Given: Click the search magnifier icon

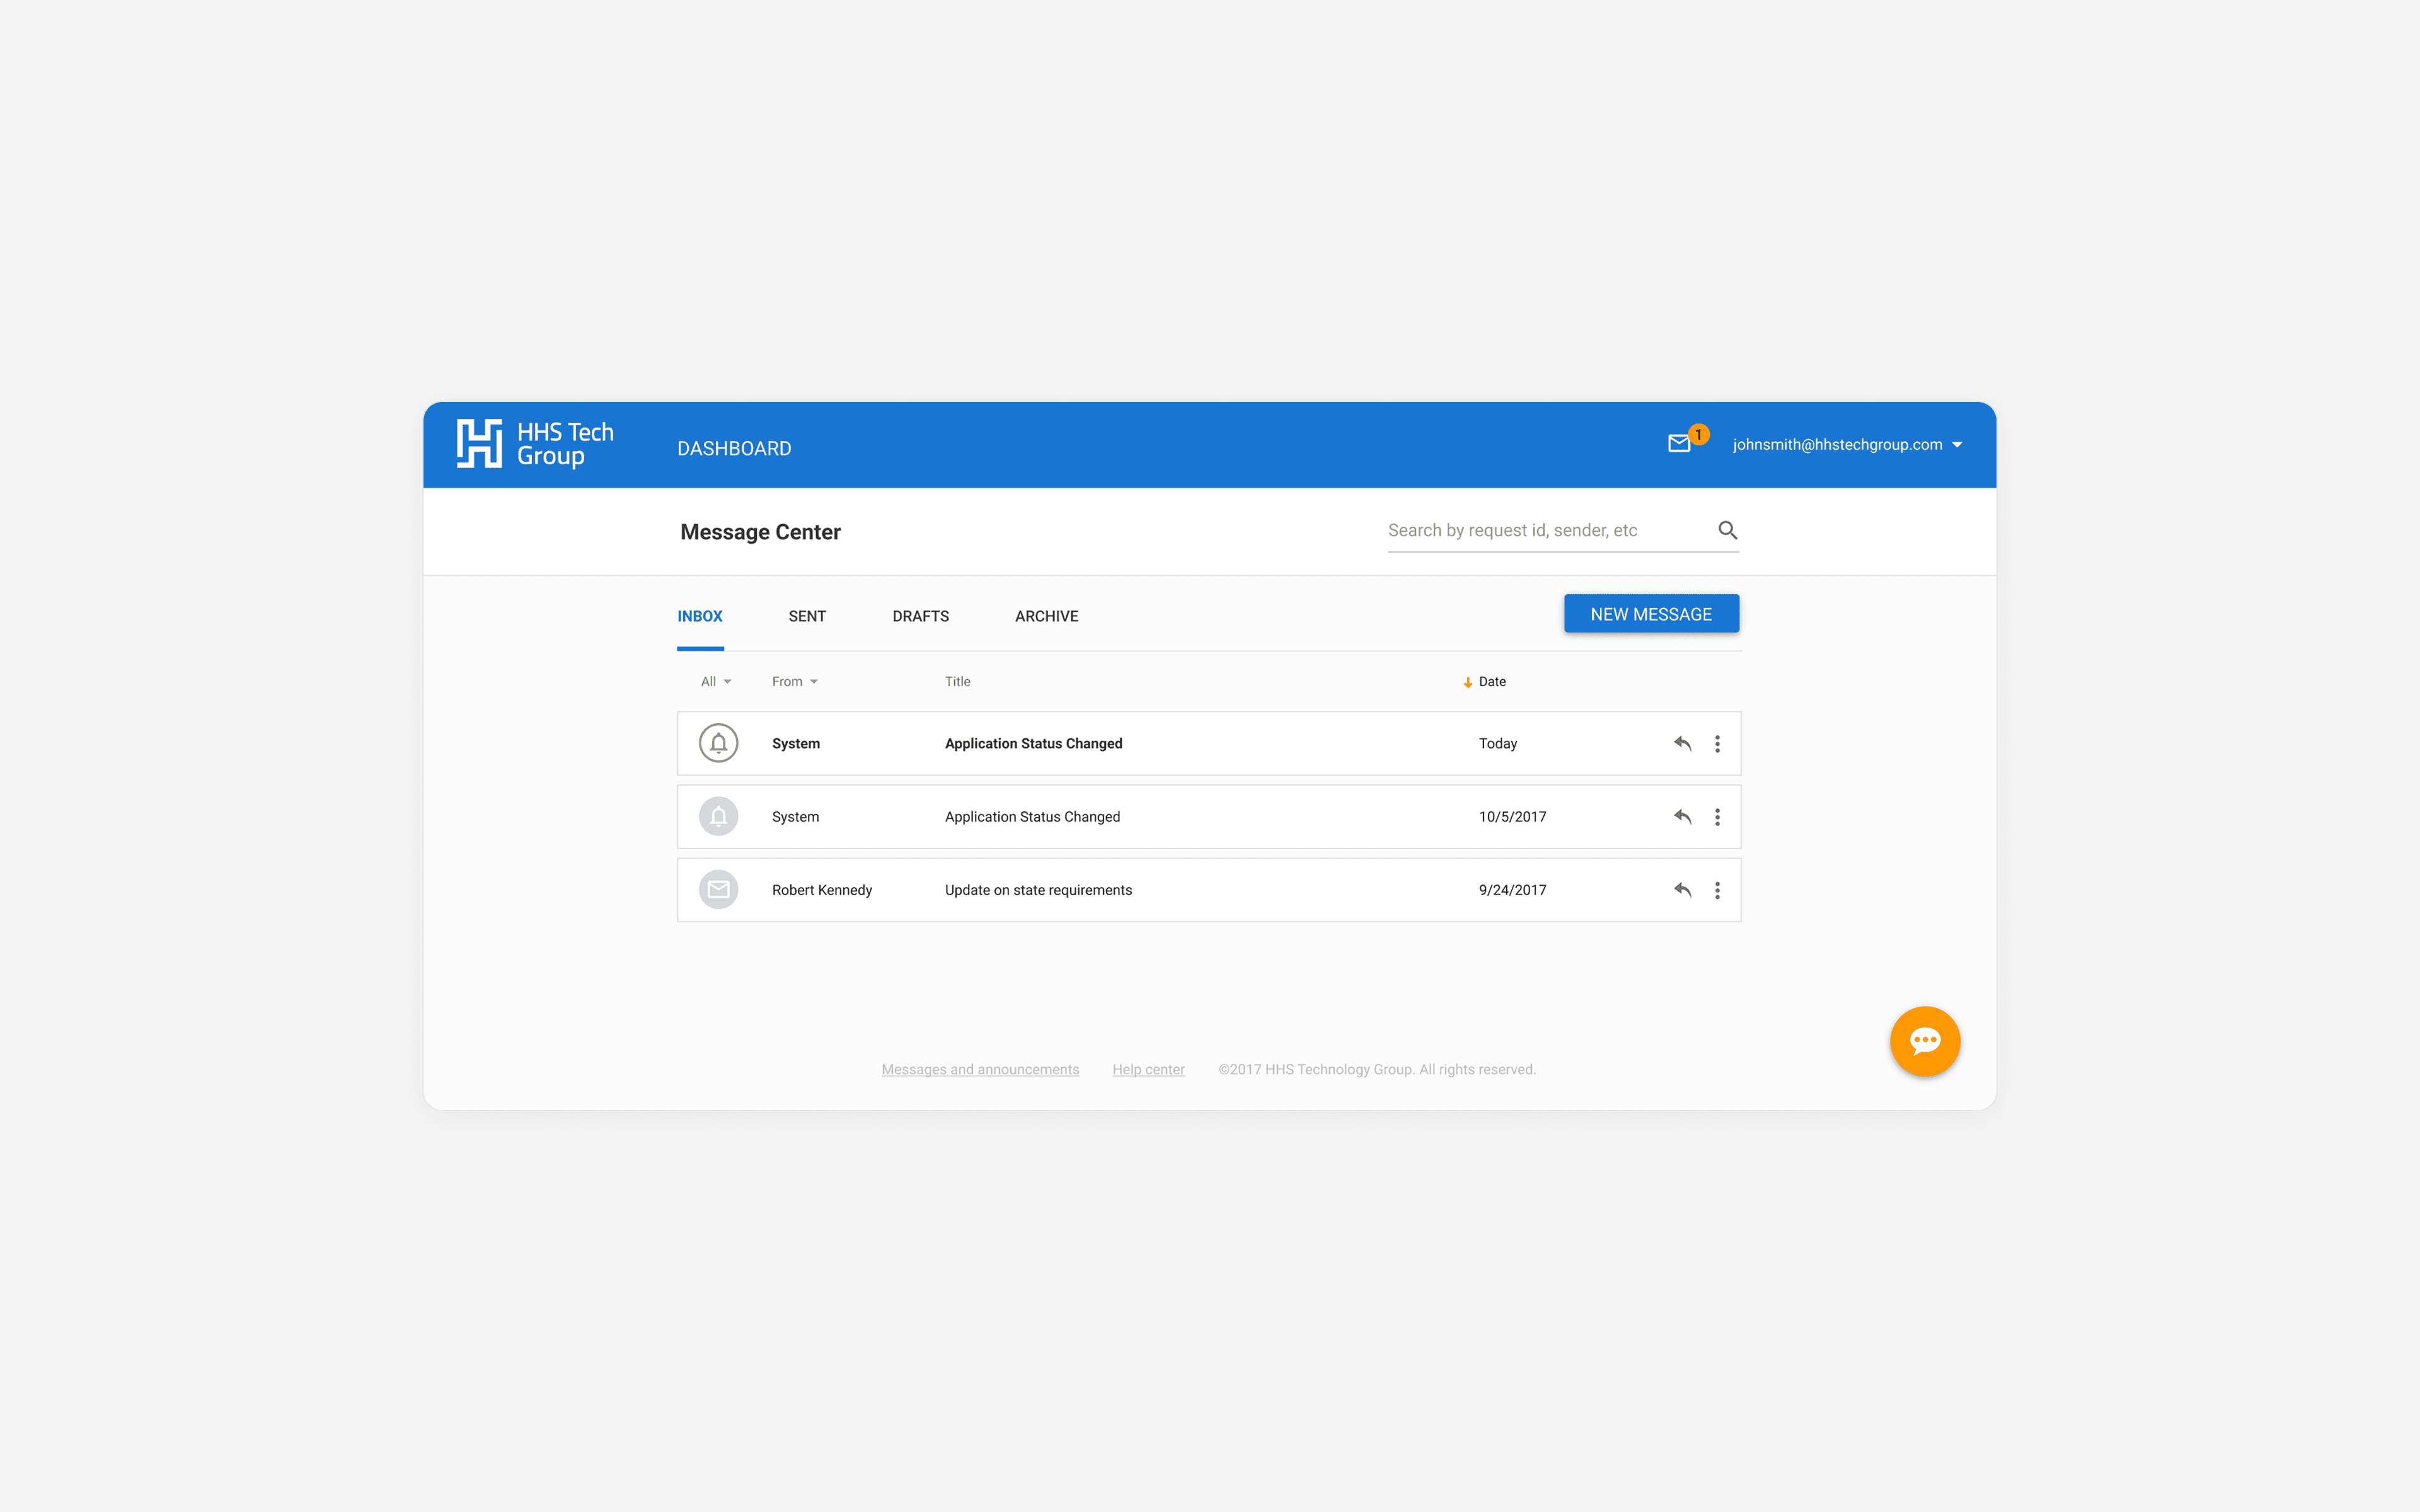Looking at the screenshot, I should point(1727,530).
